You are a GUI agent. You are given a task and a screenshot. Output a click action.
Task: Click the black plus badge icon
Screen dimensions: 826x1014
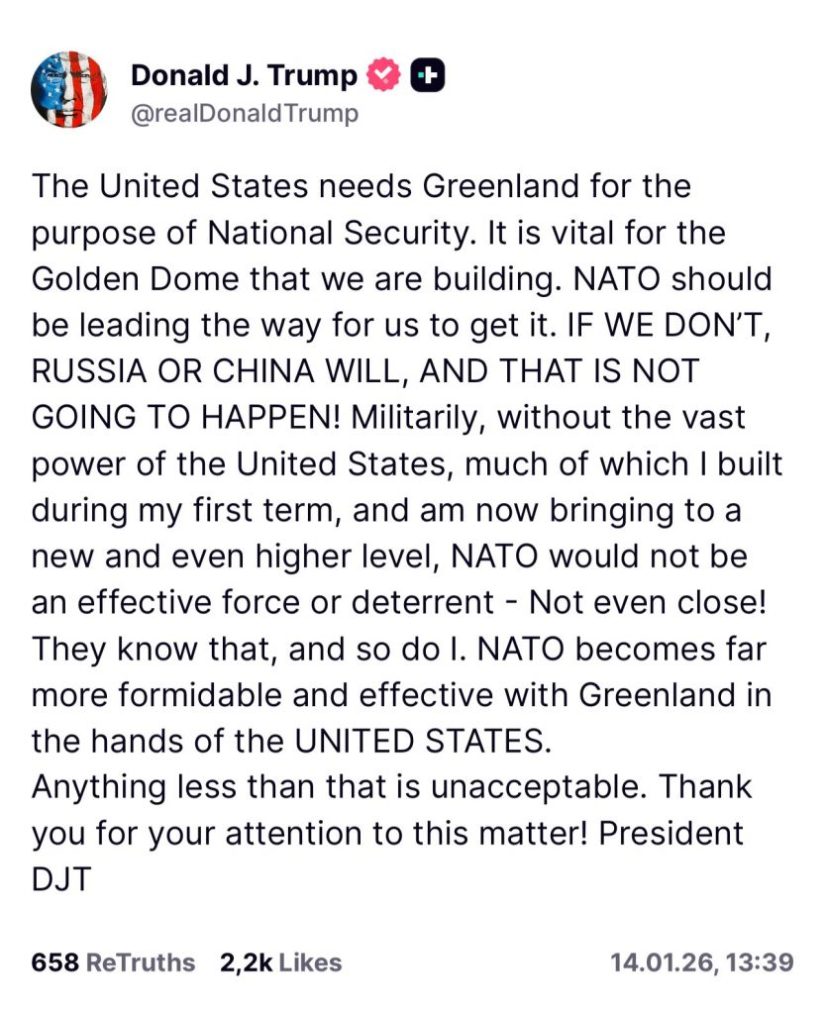428,75
